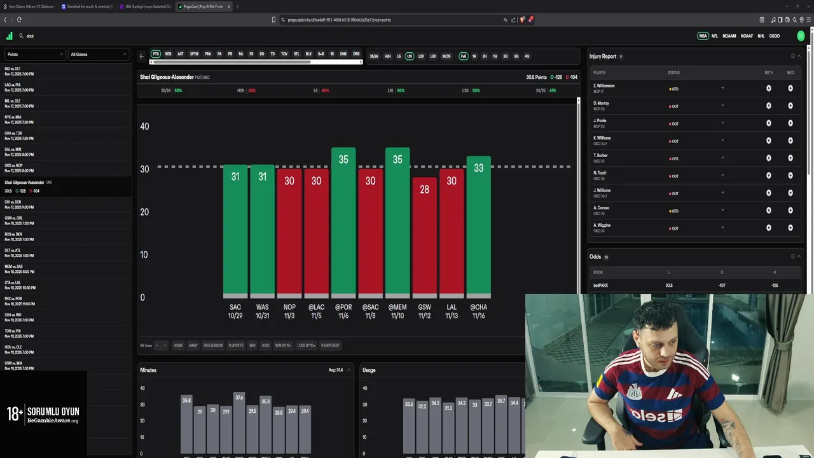Add A. Wiggins to WITH filter

pos(769,228)
